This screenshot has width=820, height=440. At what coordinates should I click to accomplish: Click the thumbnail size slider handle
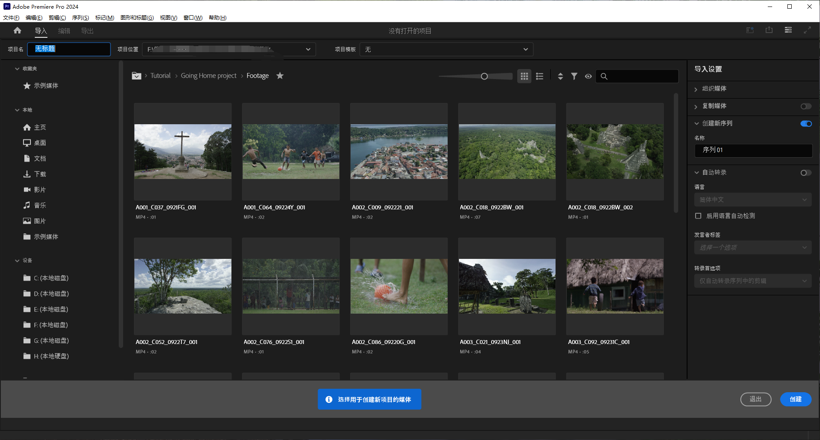point(484,76)
